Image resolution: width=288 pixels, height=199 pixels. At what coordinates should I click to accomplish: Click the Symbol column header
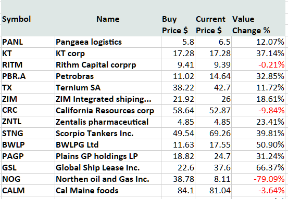(x=17, y=19)
